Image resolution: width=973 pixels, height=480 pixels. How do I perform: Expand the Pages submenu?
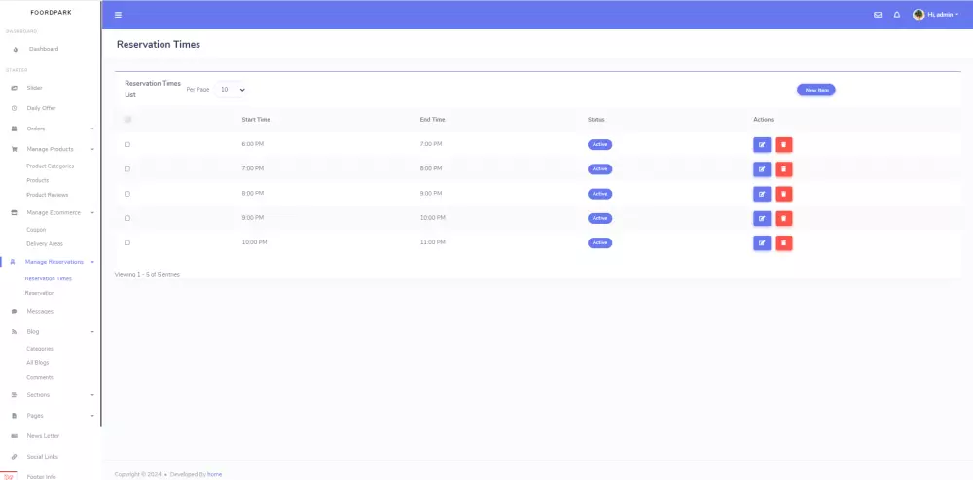coord(92,416)
